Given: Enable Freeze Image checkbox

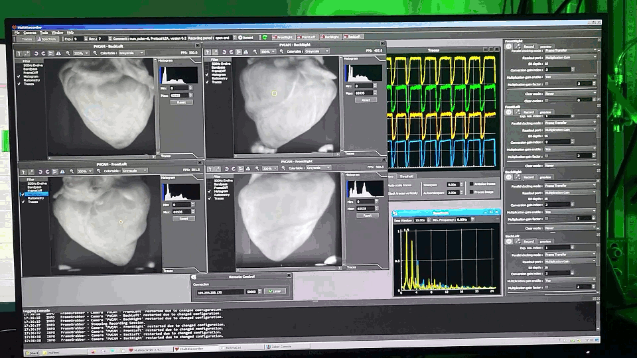Looking at the screenshot, I should tap(471, 192).
